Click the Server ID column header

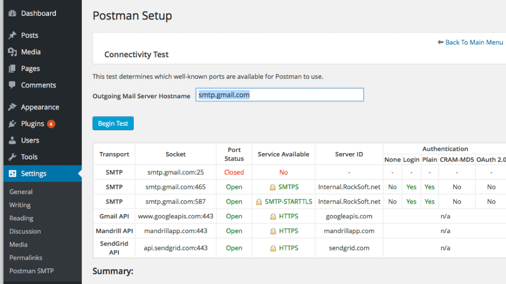pos(349,154)
